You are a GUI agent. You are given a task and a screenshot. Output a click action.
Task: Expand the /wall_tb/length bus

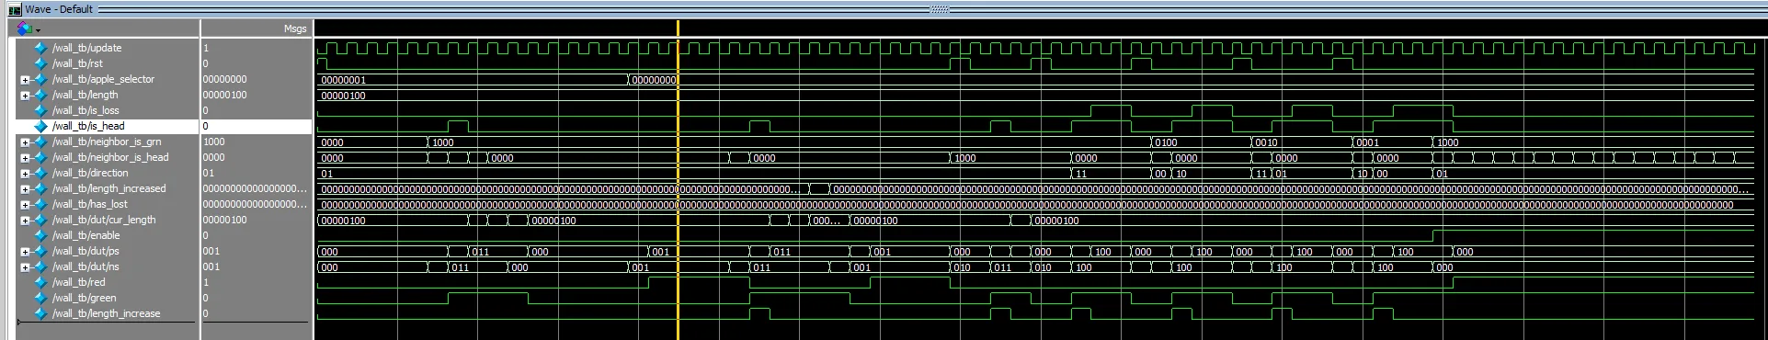(x=26, y=96)
